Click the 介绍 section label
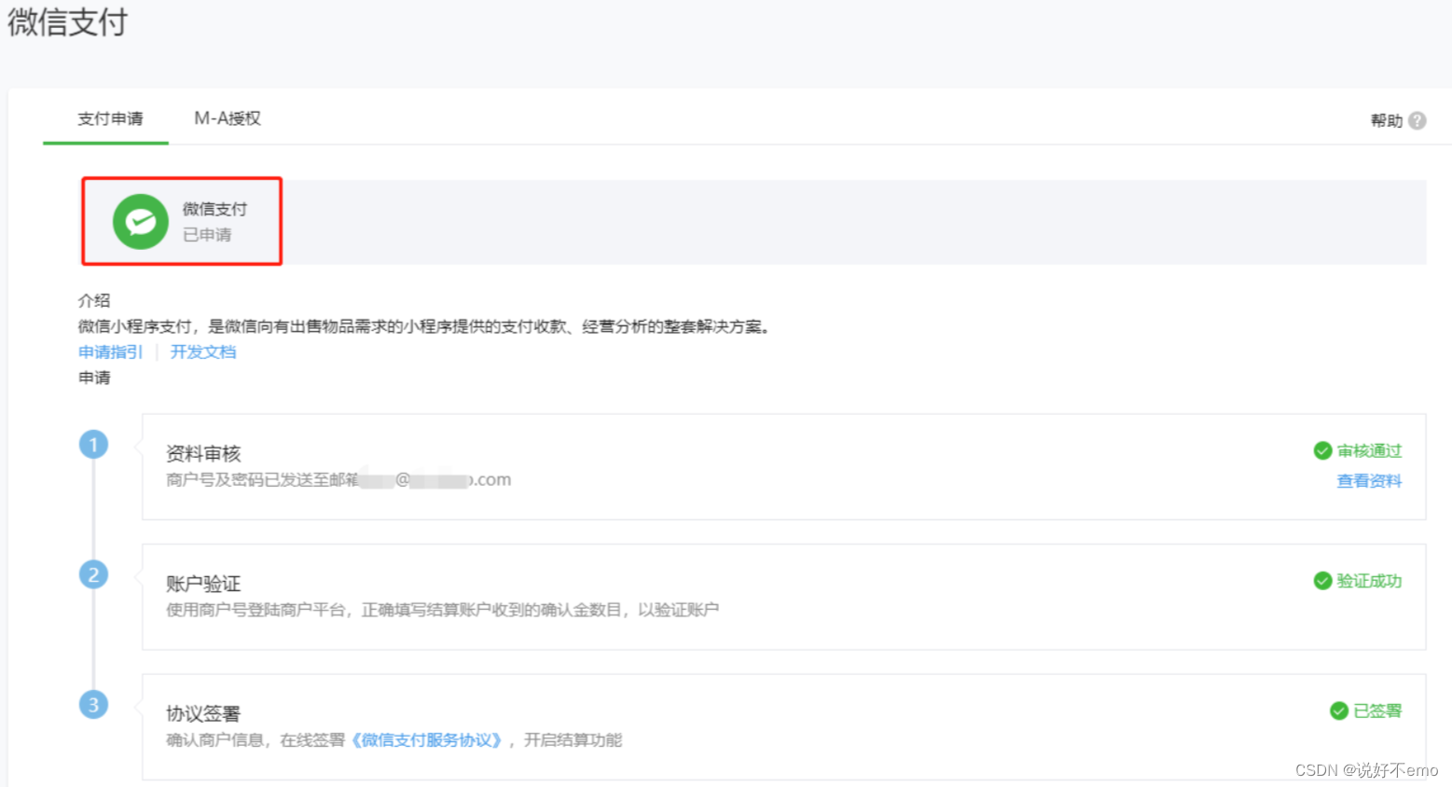The height and width of the screenshot is (787, 1452). point(94,300)
